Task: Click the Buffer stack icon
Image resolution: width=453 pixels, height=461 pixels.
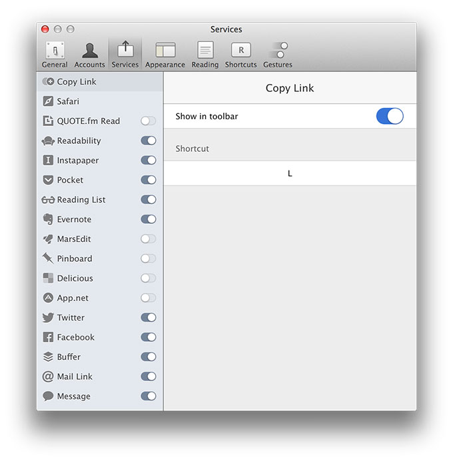Action: 48,357
